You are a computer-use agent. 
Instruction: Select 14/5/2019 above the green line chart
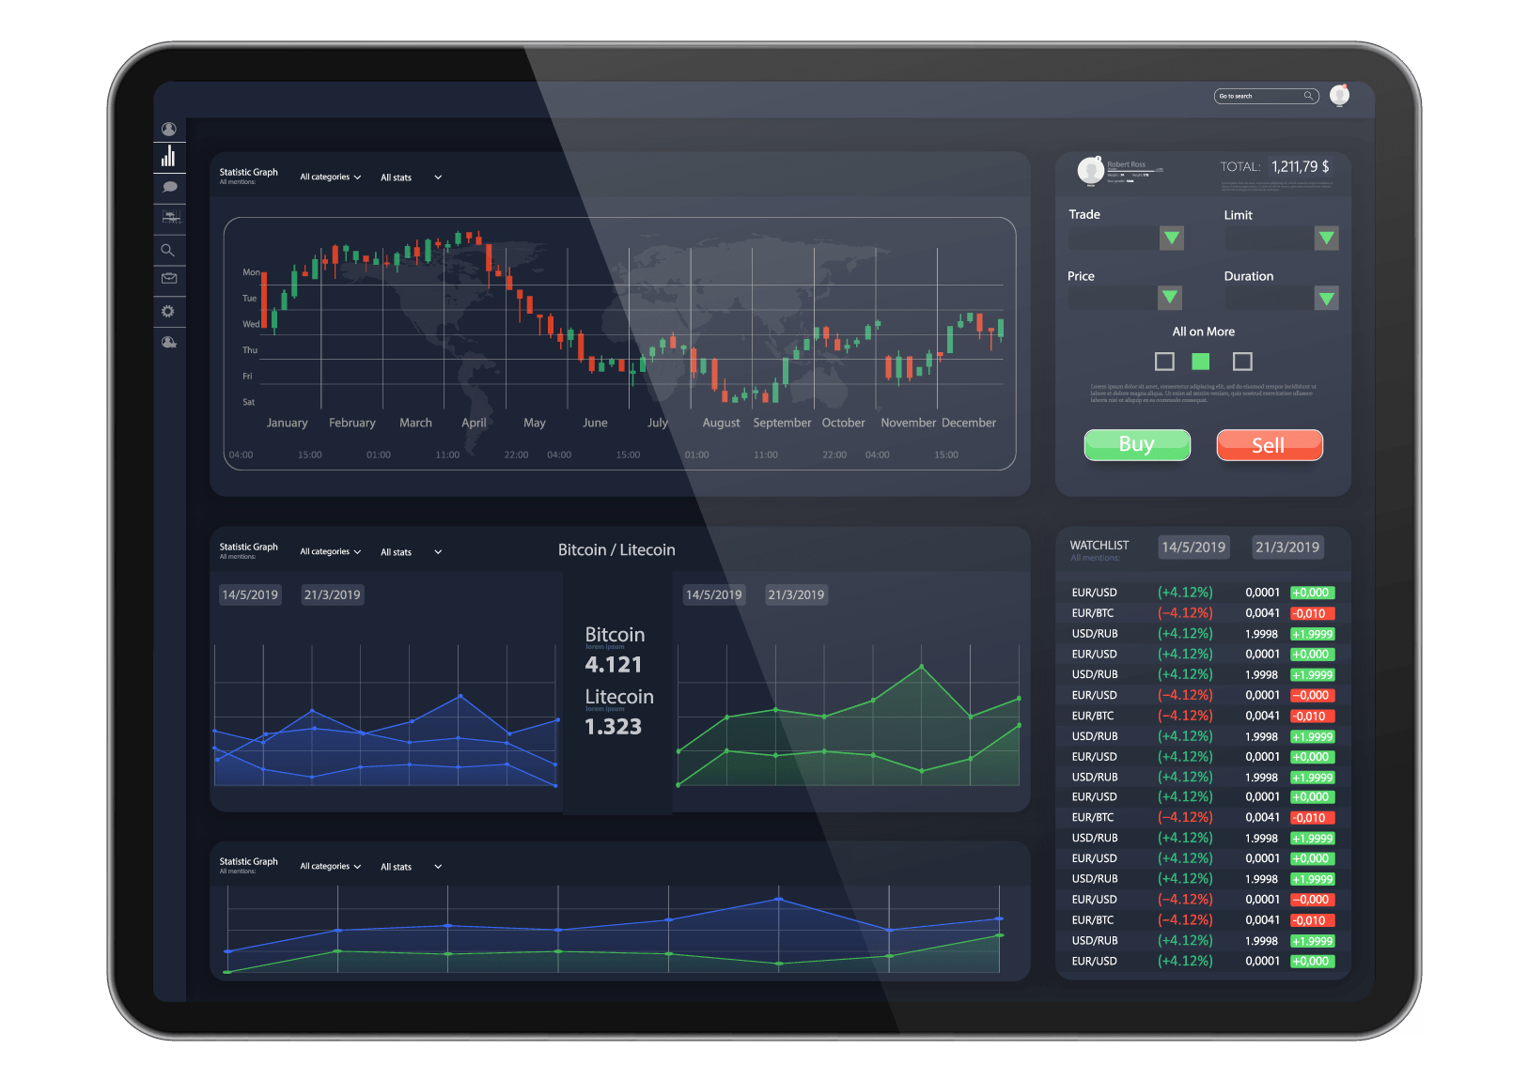point(714,594)
